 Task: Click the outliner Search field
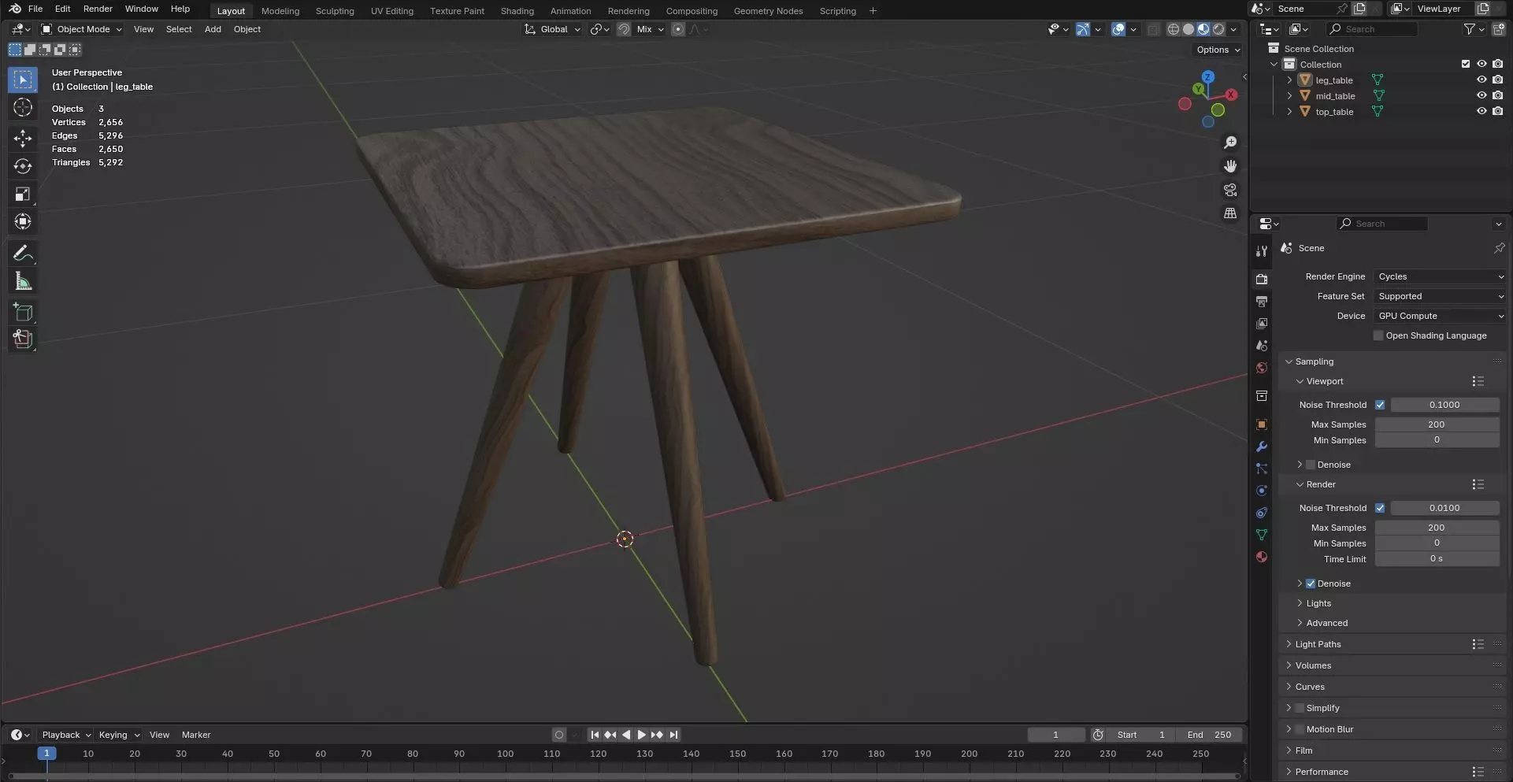pyautogui.click(x=1372, y=29)
